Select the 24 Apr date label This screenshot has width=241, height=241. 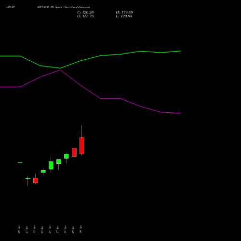point(50,229)
